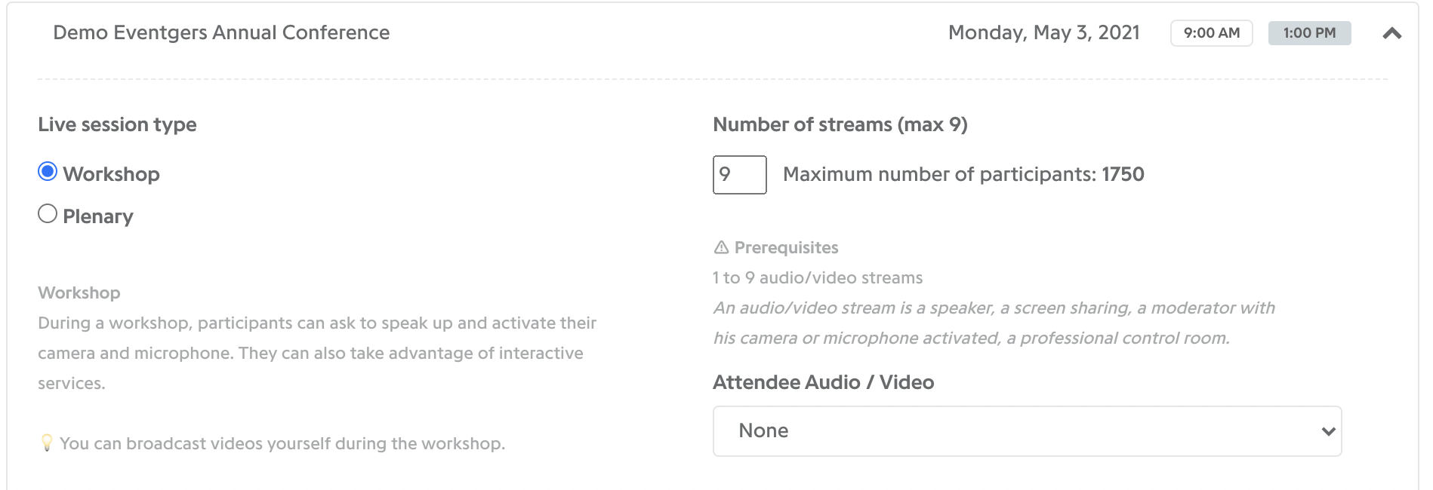Click the Demo Eventgers Annual Conference title
1433x490 pixels.
[221, 32]
